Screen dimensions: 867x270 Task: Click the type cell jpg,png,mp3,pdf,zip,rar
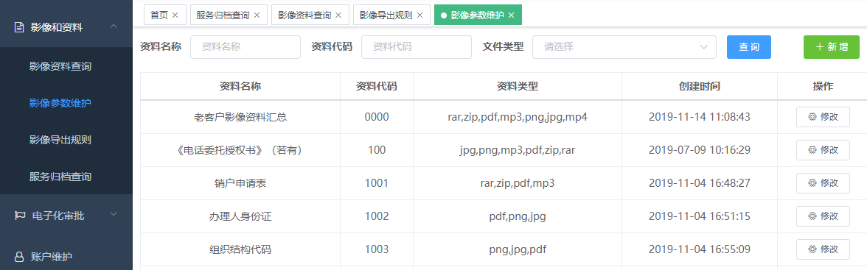coord(518,150)
